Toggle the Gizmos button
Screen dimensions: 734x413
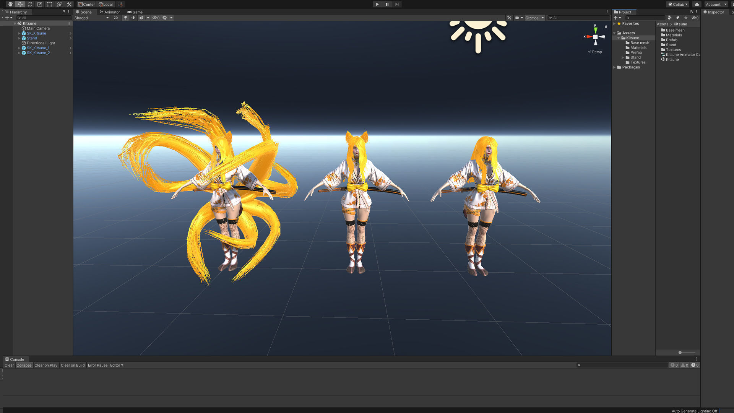532,18
